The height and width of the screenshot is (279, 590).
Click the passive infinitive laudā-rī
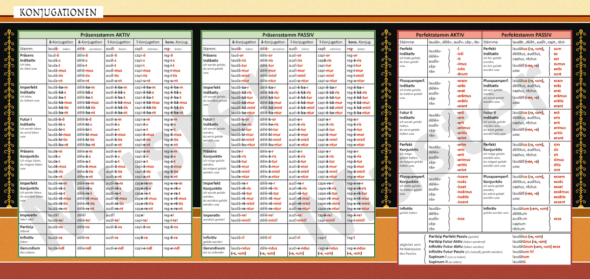pos(238,238)
